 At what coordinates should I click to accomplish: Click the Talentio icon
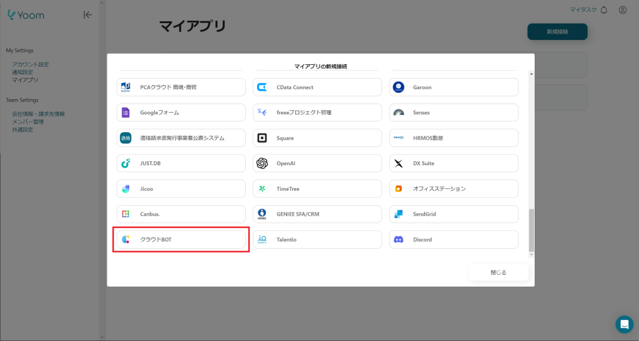262,239
